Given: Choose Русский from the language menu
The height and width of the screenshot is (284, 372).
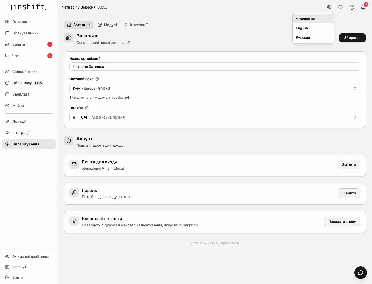Looking at the screenshot, I should click(313, 37).
